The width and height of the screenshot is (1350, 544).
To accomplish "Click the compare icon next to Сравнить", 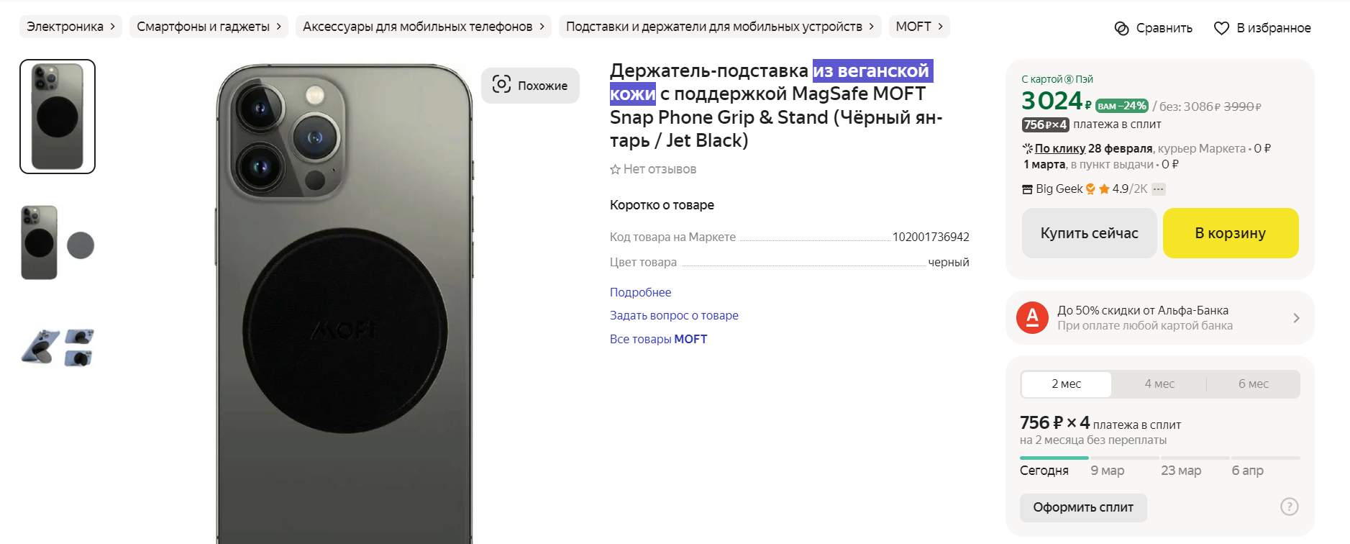I will click(1121, 28).
